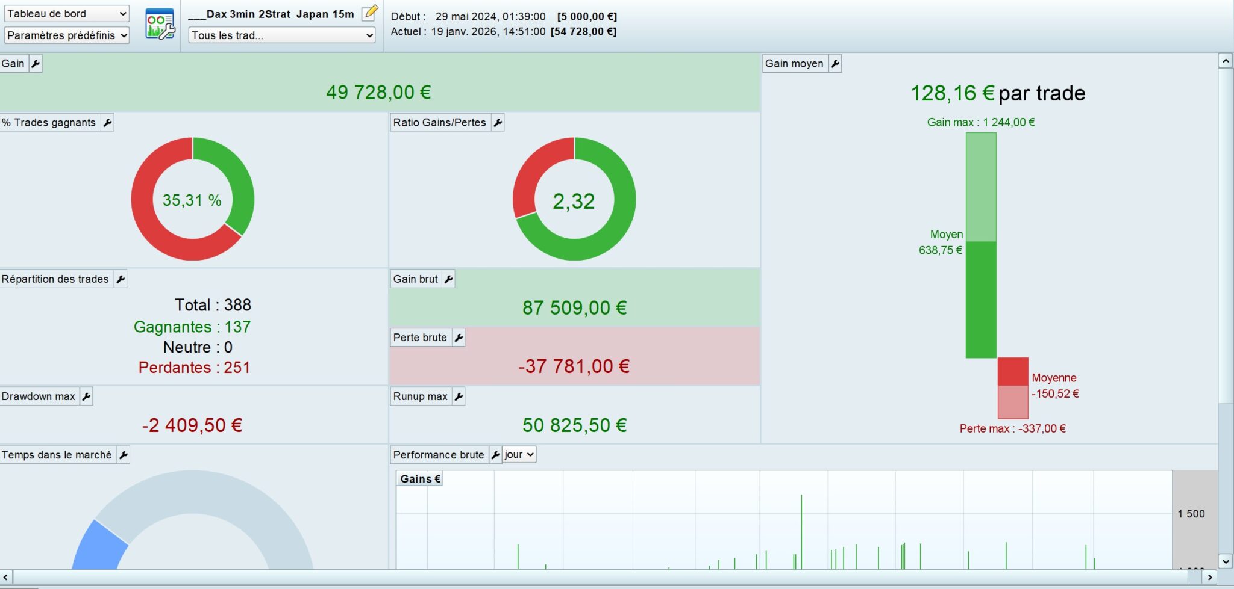The width and height of the screenshot is (1234, 589).
Task: Open Runup max wrench settings
Action: point(459,396)
